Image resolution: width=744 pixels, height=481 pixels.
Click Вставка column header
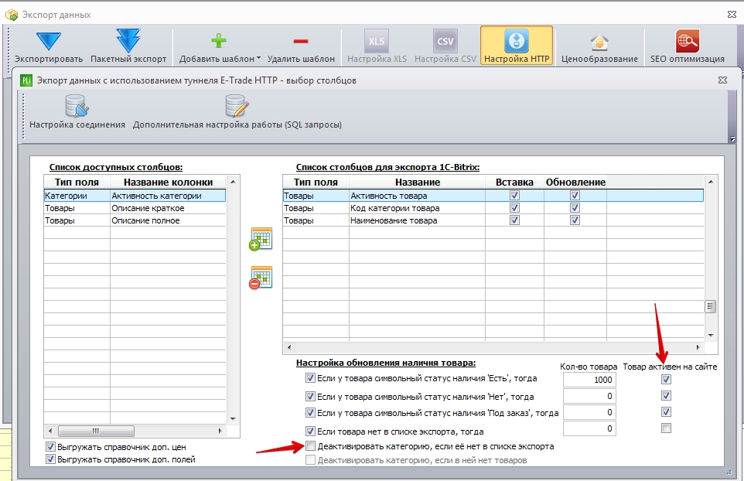click(514, 183)
